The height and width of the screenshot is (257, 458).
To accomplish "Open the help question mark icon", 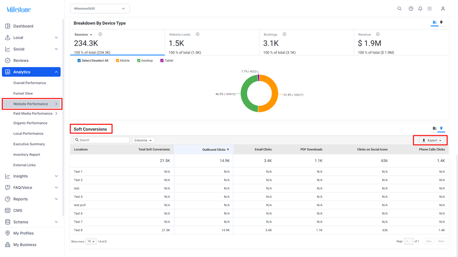I will (x=411, y=9).
